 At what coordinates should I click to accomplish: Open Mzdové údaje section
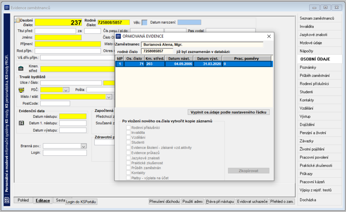click(319, 43)
